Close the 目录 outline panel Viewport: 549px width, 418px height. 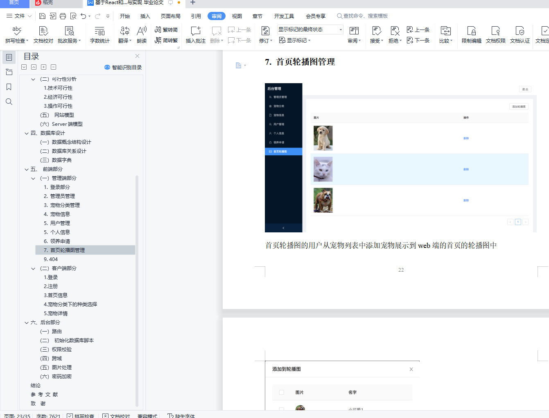click(137, 56)
